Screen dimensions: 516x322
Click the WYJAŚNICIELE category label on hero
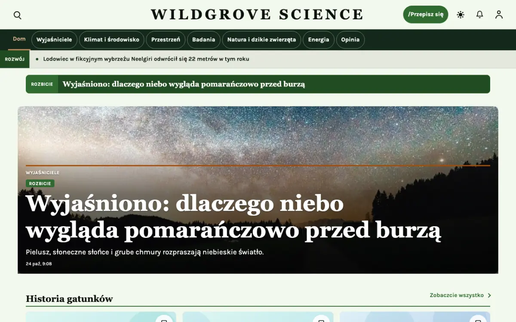[x=43, y=173]
